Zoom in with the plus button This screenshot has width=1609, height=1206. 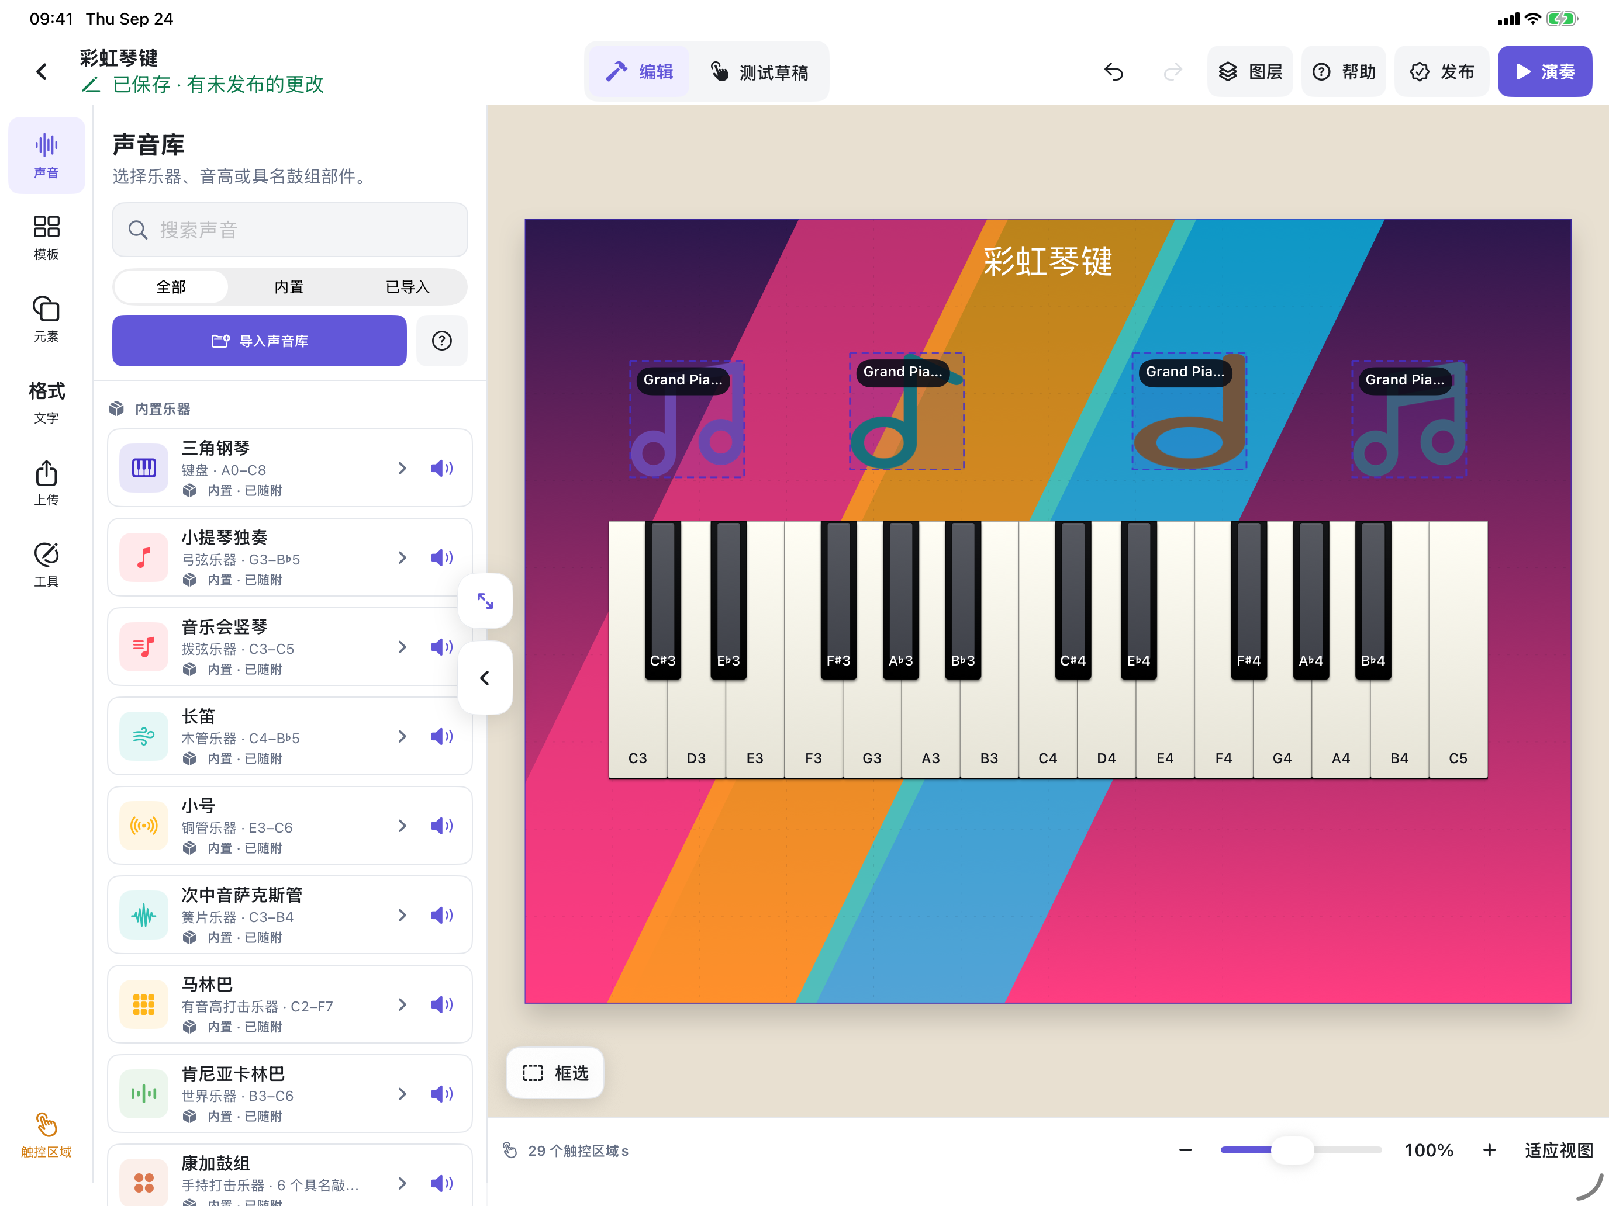1489,1150
